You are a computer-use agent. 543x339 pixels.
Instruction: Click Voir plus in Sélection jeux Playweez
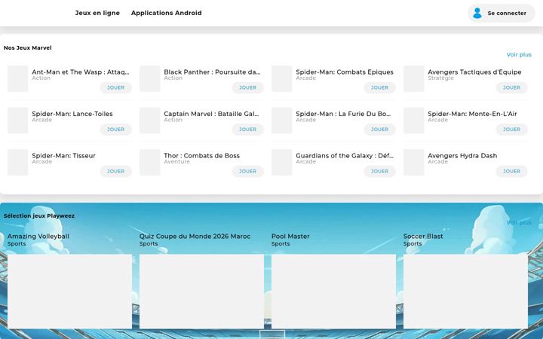pos(519,222)
